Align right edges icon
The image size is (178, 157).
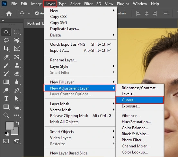[x=155, y=13]
